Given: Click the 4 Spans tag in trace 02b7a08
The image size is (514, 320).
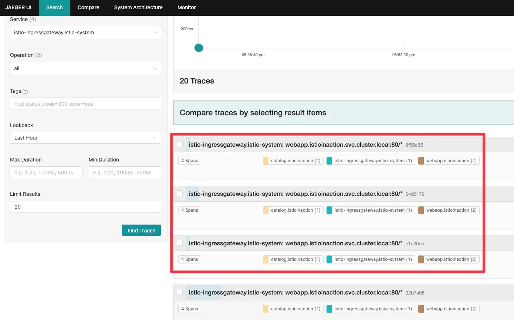Looking at the screenshot, I should (190, 309).
